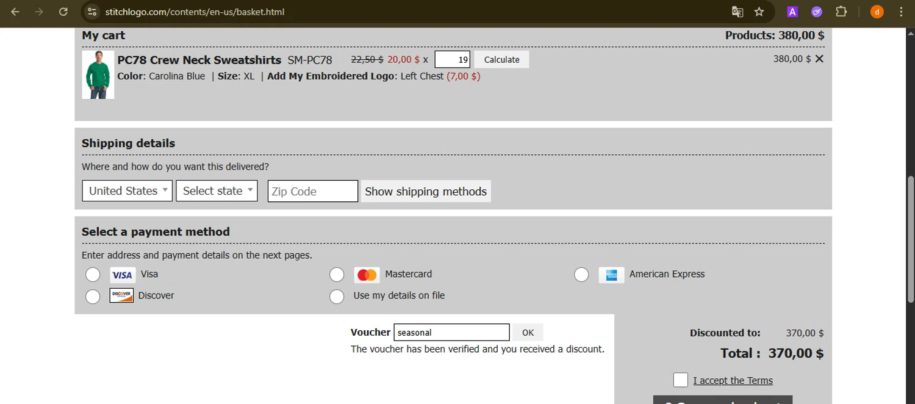This screenshot has width=915, height=404.
Task: Open the purple 'A' extension
Action: (x=792, y=12)
